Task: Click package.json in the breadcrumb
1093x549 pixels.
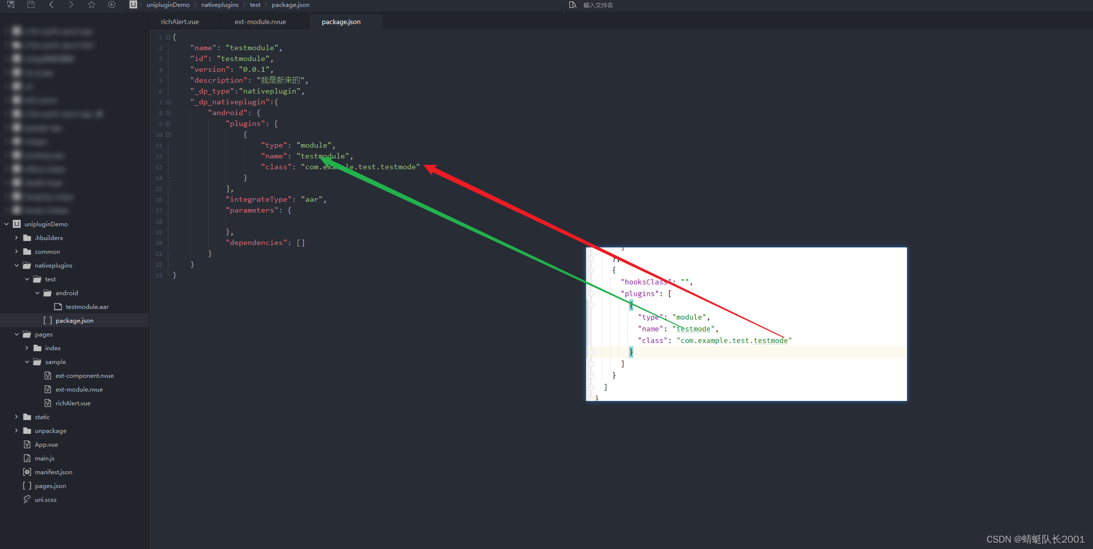Action: (290, 5)
